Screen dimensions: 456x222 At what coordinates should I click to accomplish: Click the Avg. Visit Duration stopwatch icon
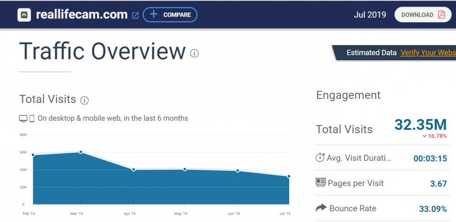[320, 158]
